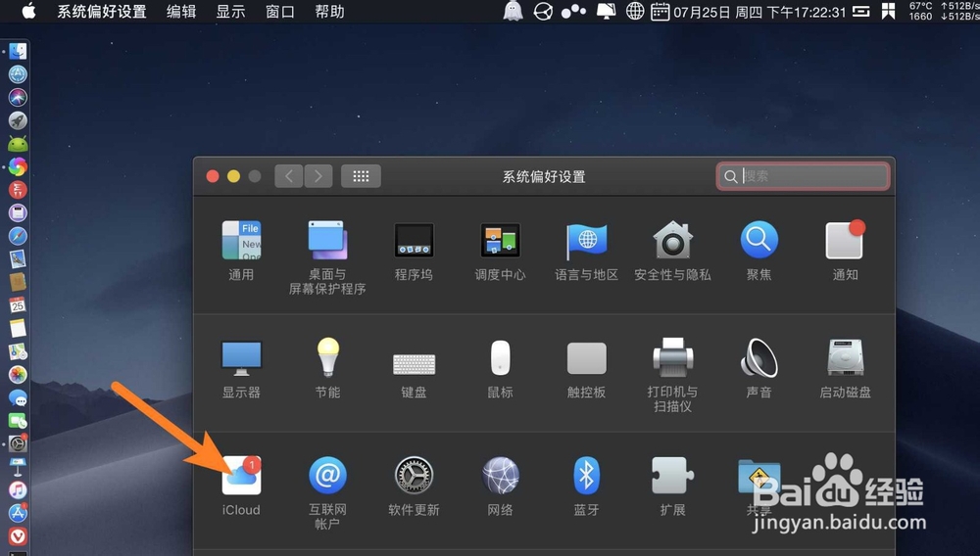Open 蓝牙 (Bluetooth) preferences
Viewport: 980px width, 556px height.
coord(586,476)
